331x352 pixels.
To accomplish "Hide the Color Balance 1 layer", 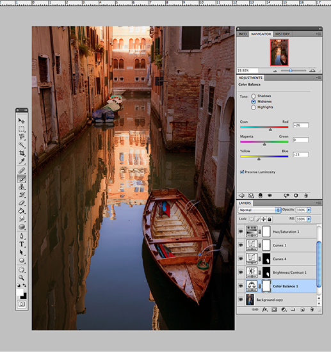I will coord(241,286).
